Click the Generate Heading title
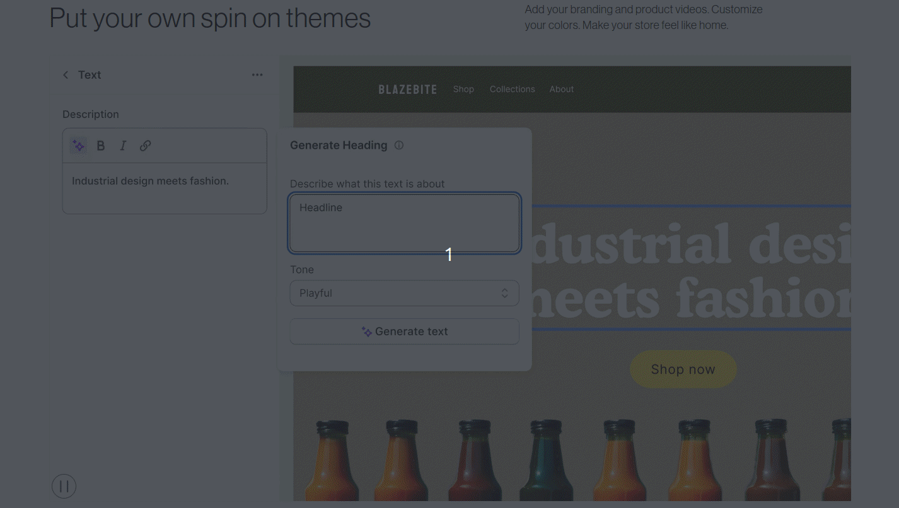 (x=339, y=145)
